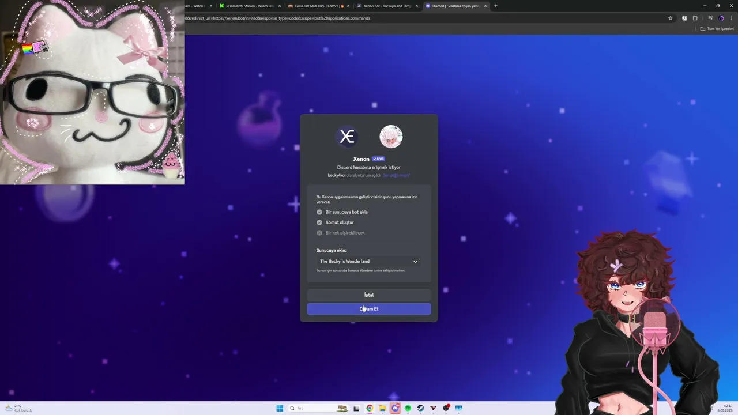Switch to the '0Hamster0 Stream' browser tab

coord(250,6)
